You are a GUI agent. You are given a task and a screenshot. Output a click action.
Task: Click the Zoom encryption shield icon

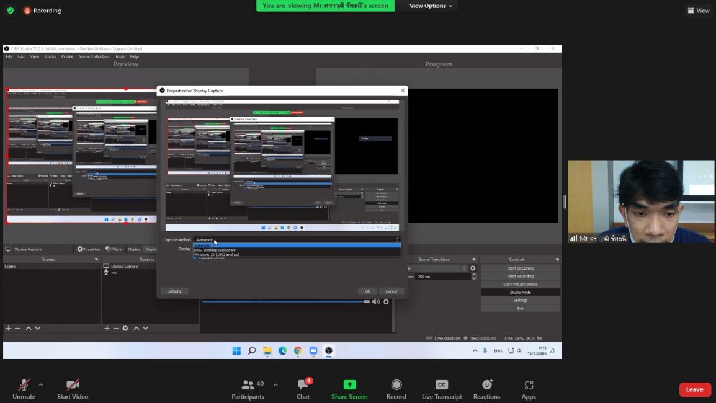tap(11, 11)
